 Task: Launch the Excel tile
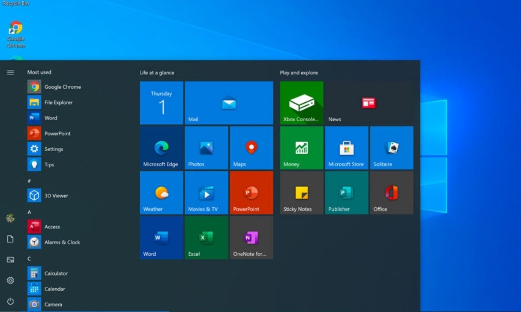click(206, 237)
